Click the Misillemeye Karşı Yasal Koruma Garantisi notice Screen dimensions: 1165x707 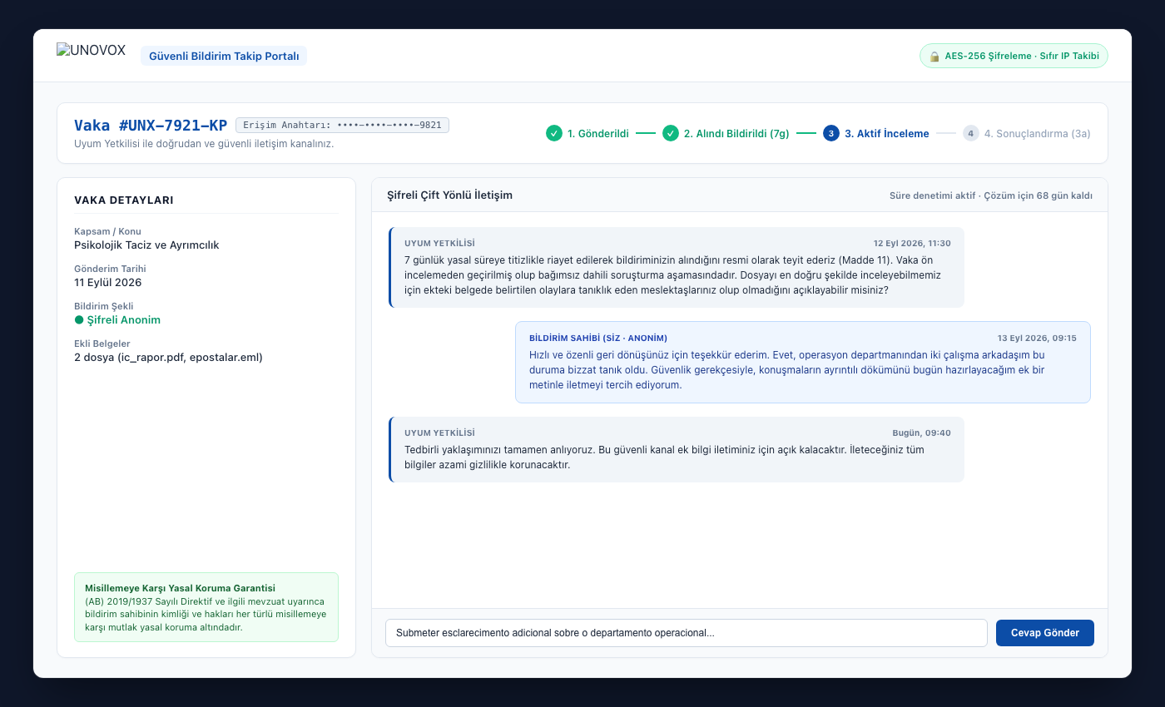[206, 607]
